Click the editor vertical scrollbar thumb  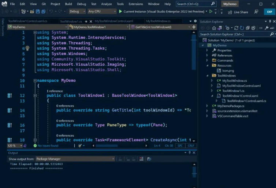point(194,52)
